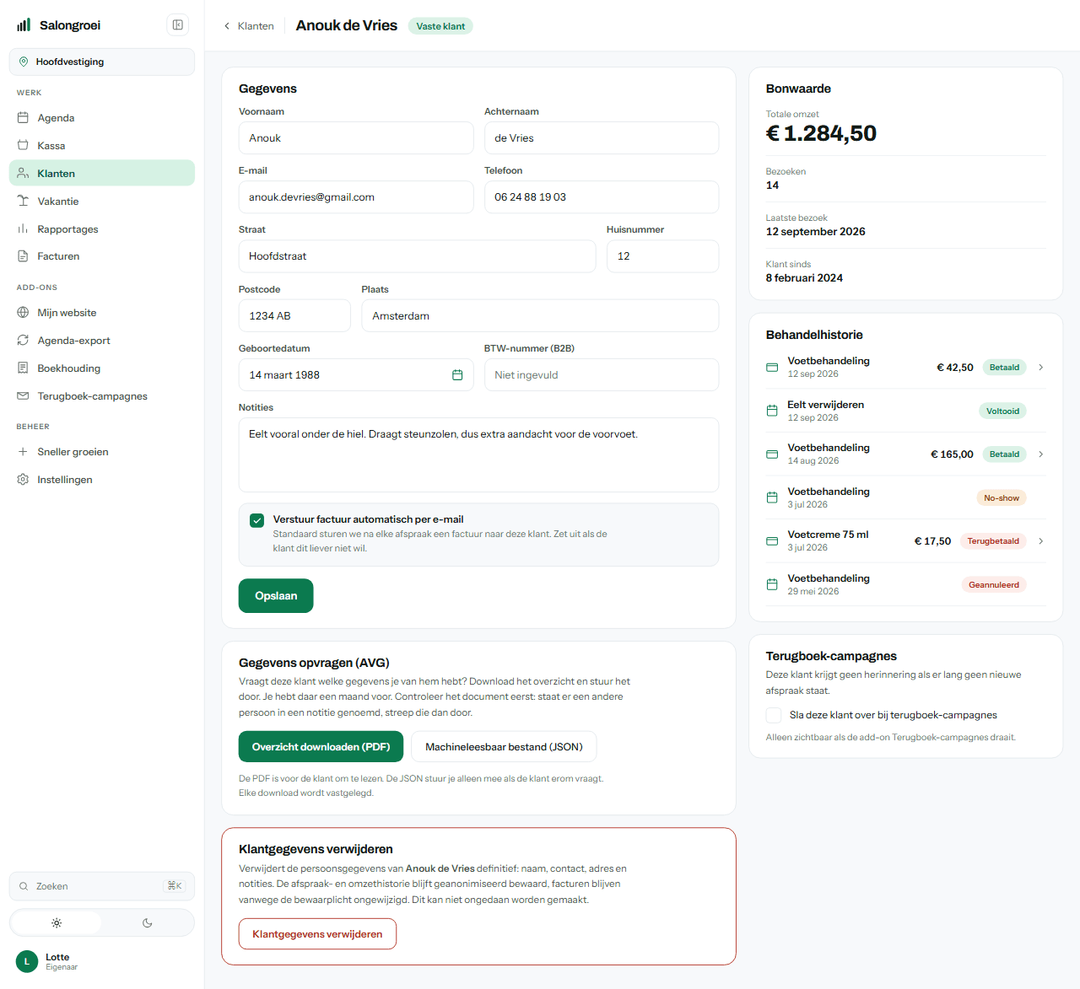1080x989 pixels.
Task: Click the Opslaan button
Action: pos(276,596)
